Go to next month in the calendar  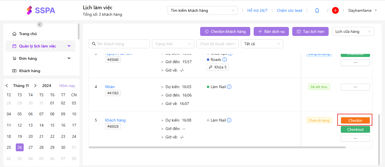(35, 86)
